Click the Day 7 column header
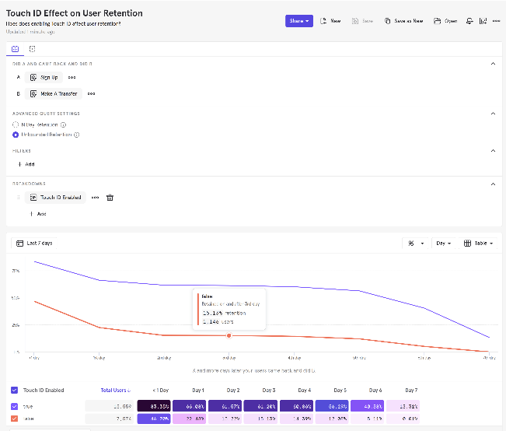506x431 pixels. click(411, 391)
